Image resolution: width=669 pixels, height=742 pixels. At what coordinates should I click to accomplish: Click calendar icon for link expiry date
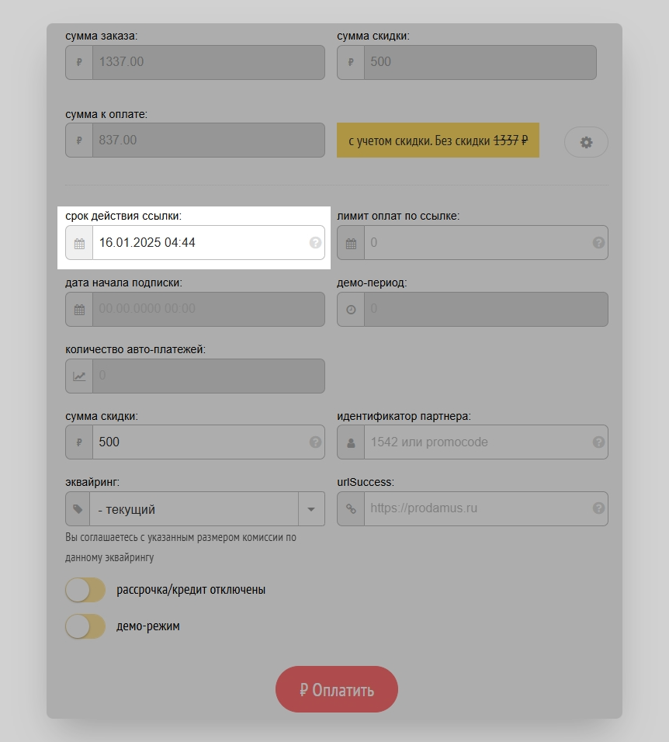(79, 243)
